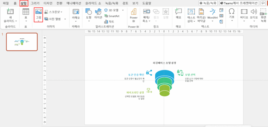
Task: Open the 도움말 tab
Action: (x=147, y=3)
